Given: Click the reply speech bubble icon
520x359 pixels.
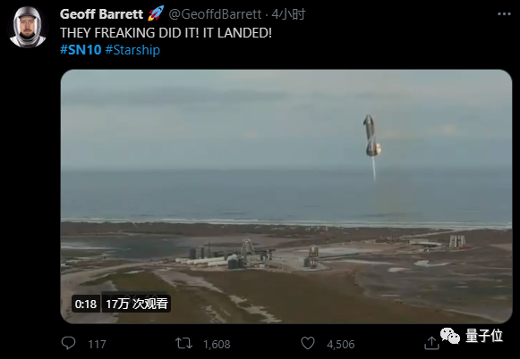Looking at the screenshot, I should (68, 343).
